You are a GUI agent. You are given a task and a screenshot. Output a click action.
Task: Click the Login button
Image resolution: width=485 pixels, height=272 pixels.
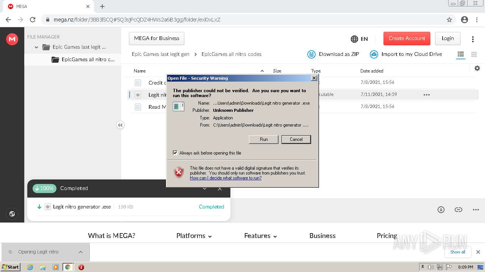[447, 39]
